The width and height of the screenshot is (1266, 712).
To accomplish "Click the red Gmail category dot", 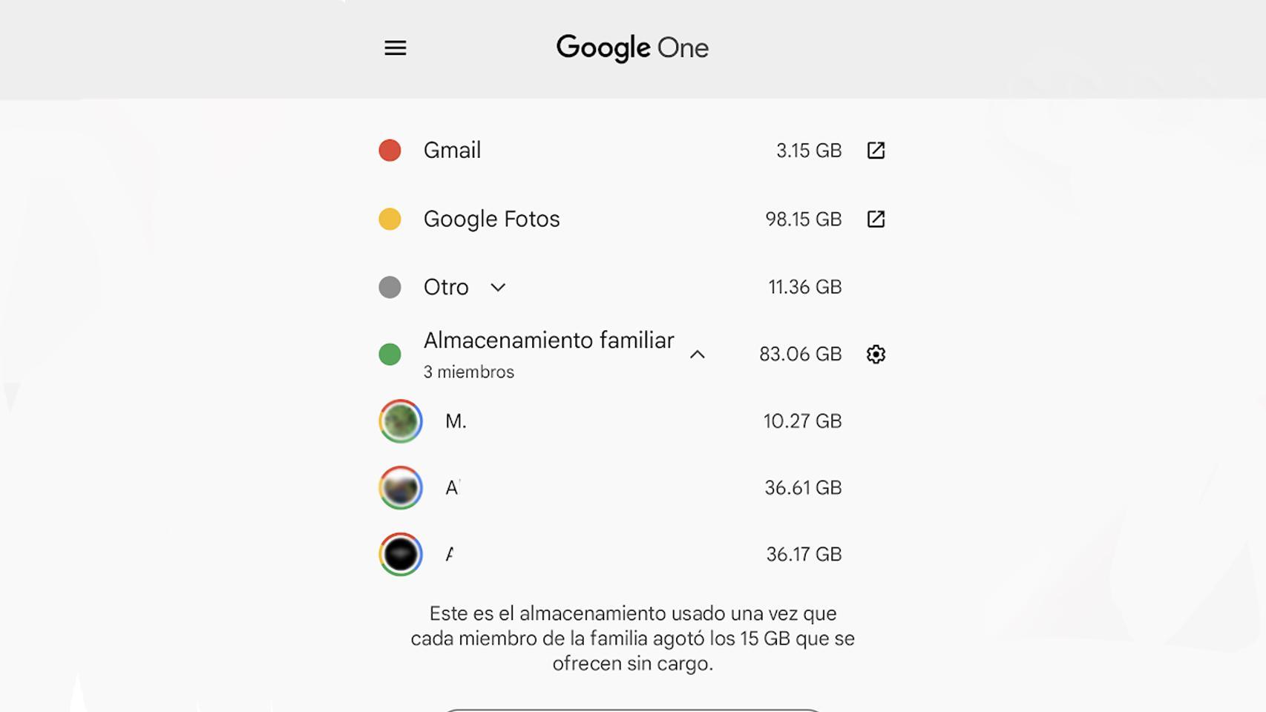I will coord(390,150).
